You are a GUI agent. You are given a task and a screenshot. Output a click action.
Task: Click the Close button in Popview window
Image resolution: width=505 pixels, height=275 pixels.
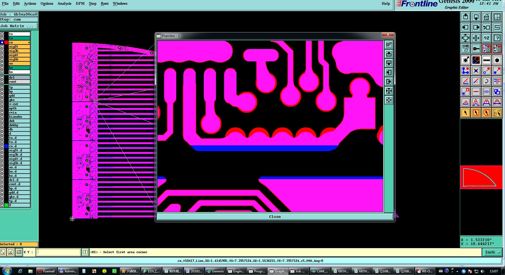tap(275, 217)
